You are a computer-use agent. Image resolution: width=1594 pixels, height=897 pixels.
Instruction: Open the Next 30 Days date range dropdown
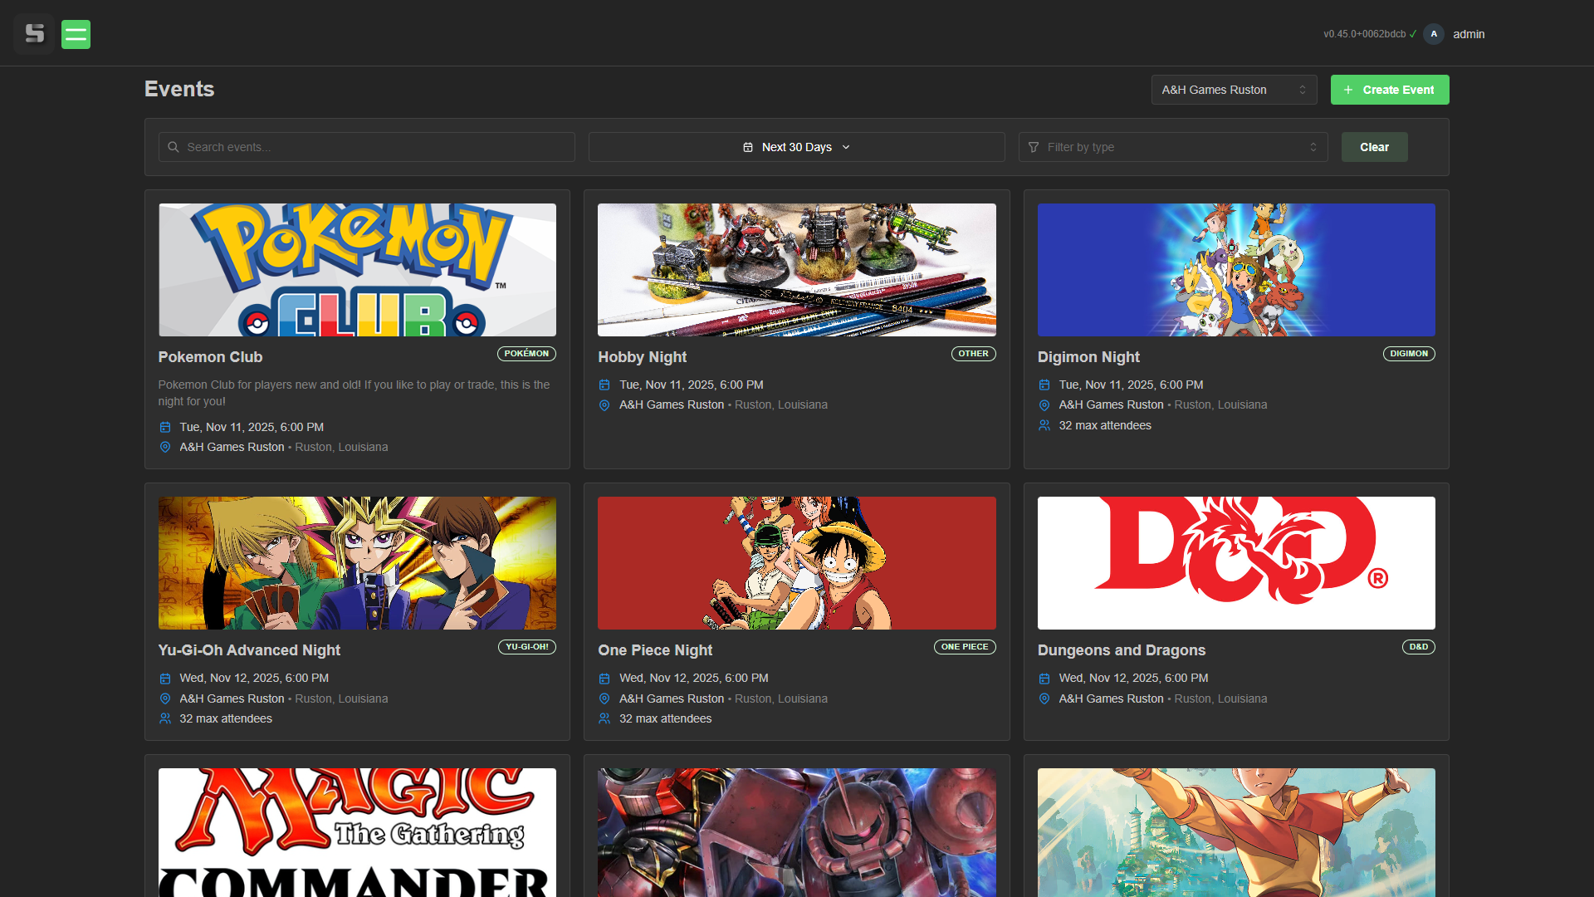[796, 147]
